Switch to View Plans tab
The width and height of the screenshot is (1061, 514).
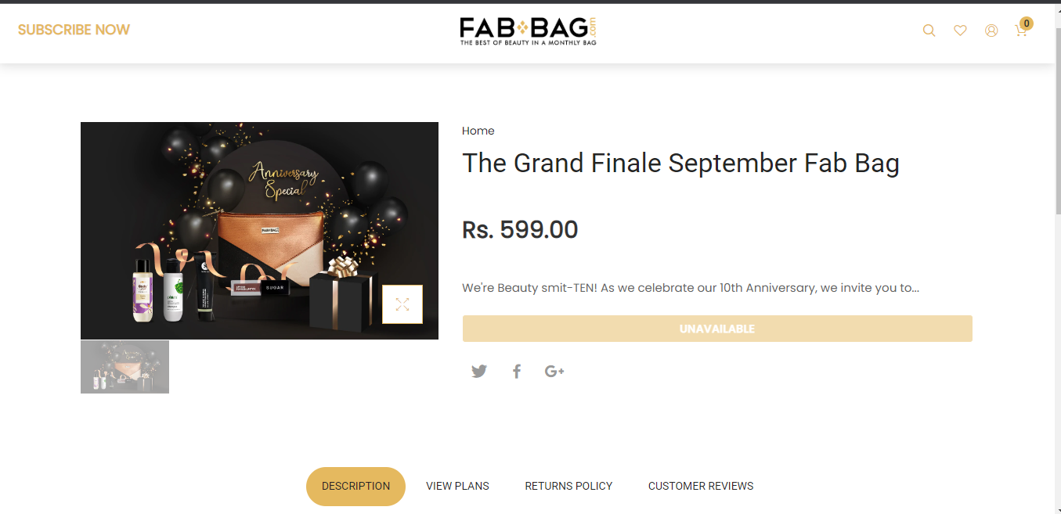(457, 486)
